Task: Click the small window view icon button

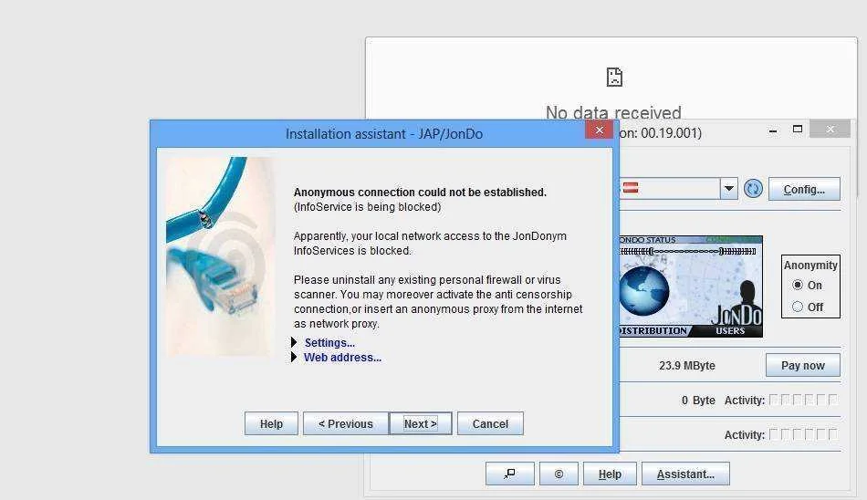Action: [x=510, y=474]
